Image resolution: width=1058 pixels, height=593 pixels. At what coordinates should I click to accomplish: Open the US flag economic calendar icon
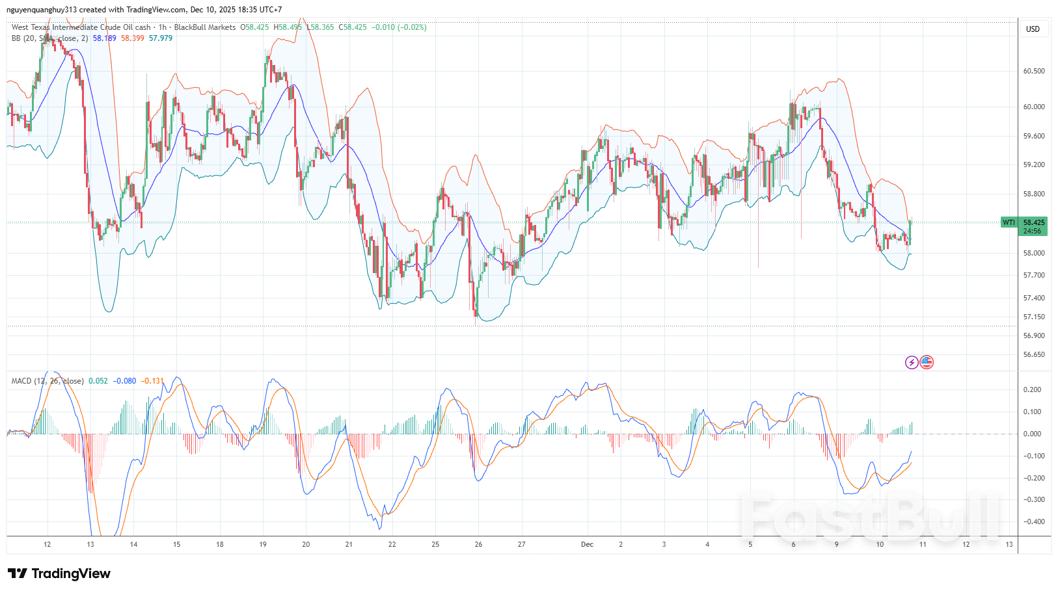[x=927, y=362]
